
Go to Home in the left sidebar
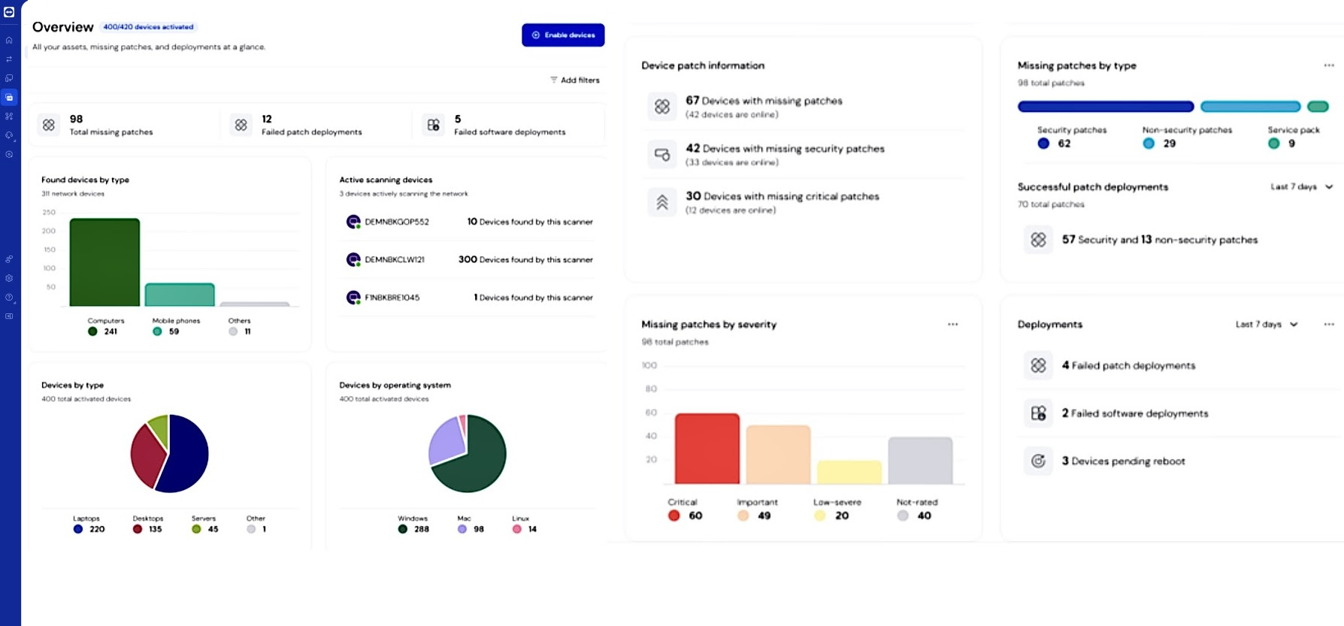click(x=9, y=41)
